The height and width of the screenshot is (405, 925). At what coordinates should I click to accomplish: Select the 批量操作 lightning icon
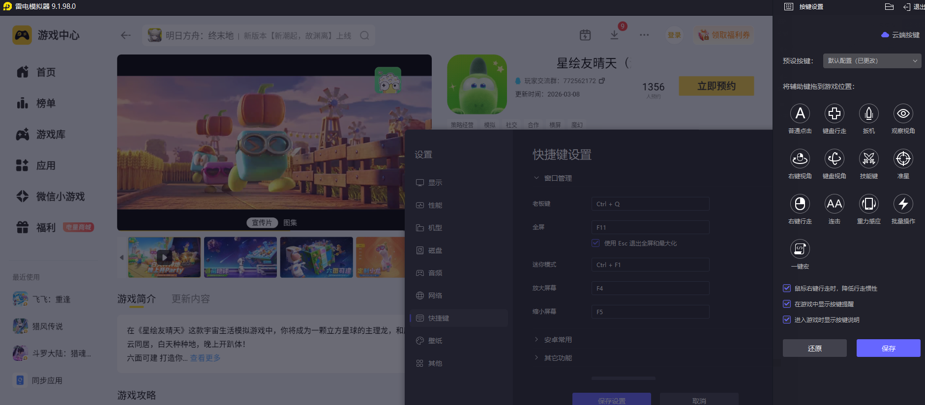903,204
